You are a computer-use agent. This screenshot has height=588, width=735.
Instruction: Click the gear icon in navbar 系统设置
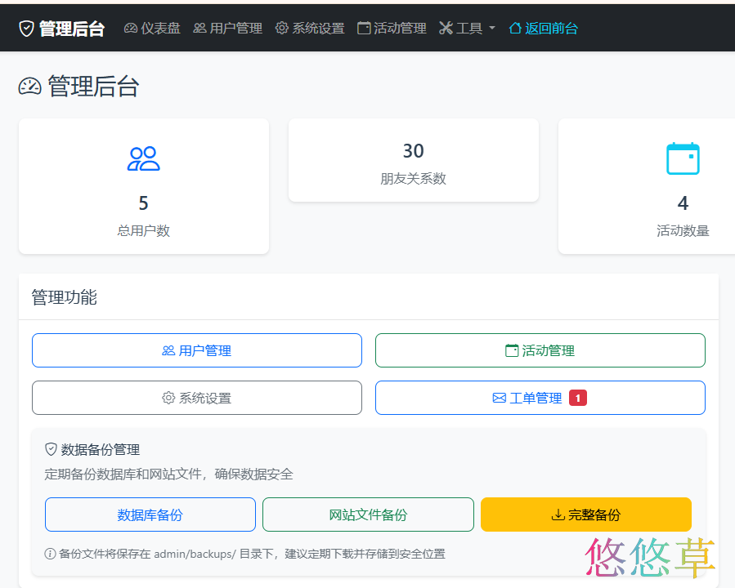click(282, 29)
